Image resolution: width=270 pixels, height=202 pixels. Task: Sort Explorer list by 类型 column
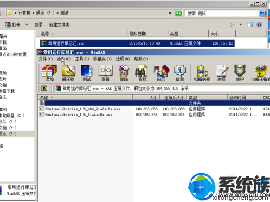click(188, 34)
